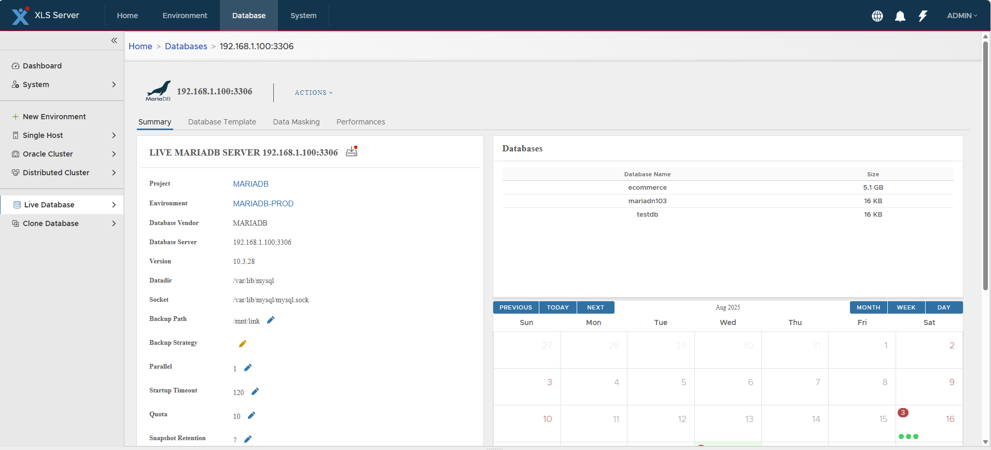Select Environment in top navigation
991x450 pixels.
point(185,16)
